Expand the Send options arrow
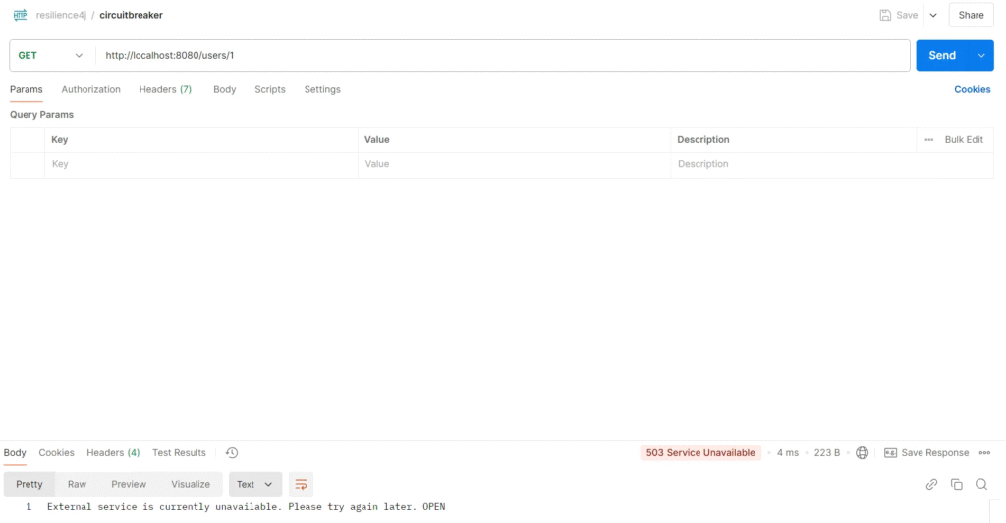Viewport: 1006px width, 523px height. click(981, 56)
